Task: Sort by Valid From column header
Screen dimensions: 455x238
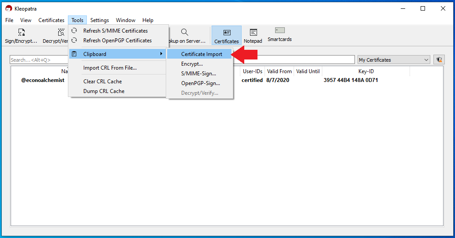Action: pyautogui.click(x=279, y=71)
